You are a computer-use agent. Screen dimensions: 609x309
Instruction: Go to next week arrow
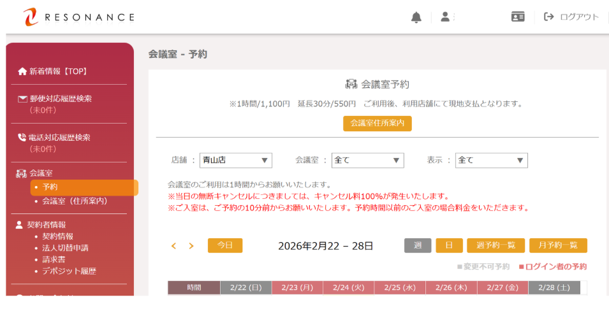tap(191, 246)
